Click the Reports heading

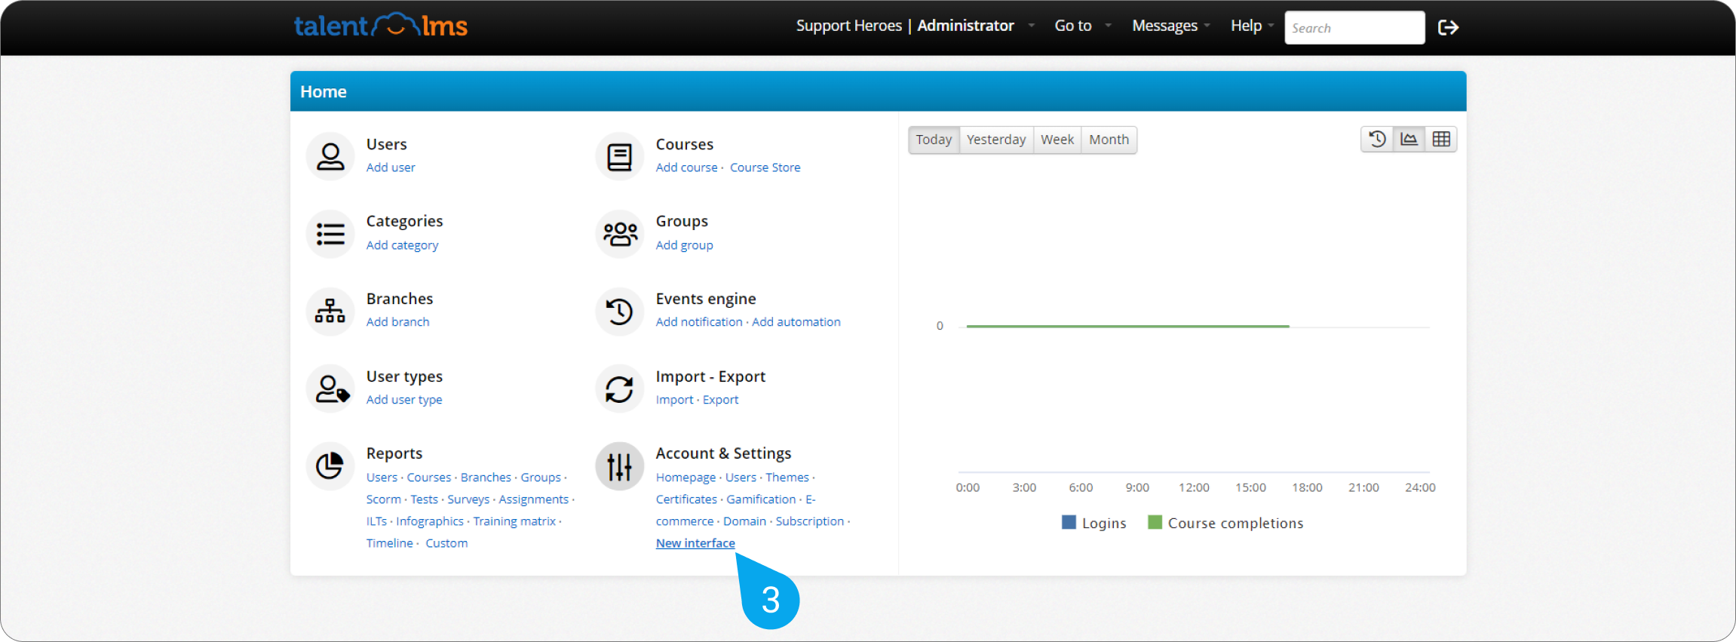tap(394, 453)
